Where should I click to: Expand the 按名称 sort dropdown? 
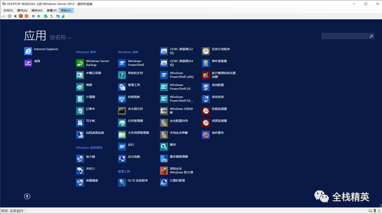(x=61, y=37)
